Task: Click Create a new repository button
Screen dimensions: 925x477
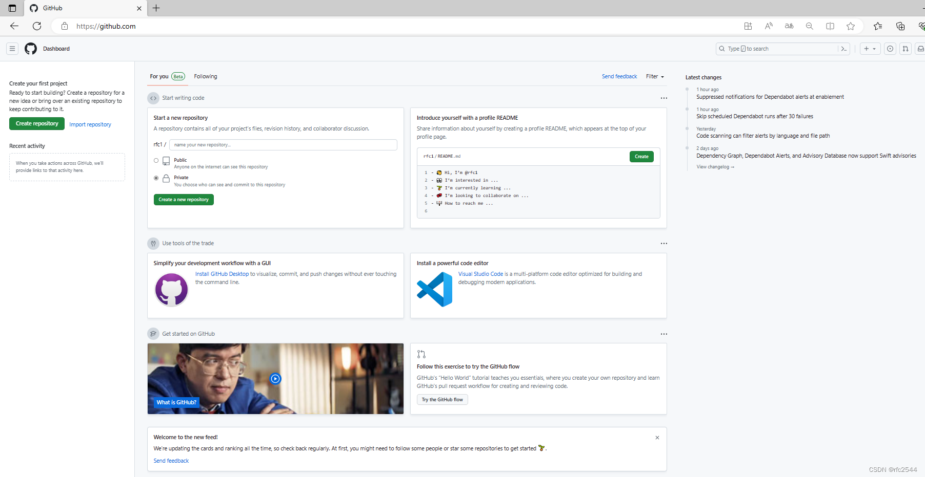Action: 184,200
